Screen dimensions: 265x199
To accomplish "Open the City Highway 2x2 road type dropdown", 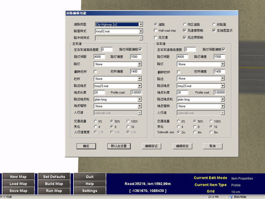I will point(141,24).
